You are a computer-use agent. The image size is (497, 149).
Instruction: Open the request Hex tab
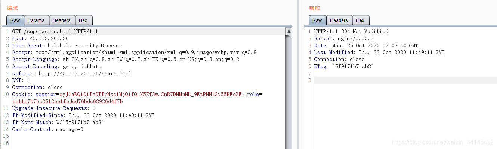click(83, 20)
